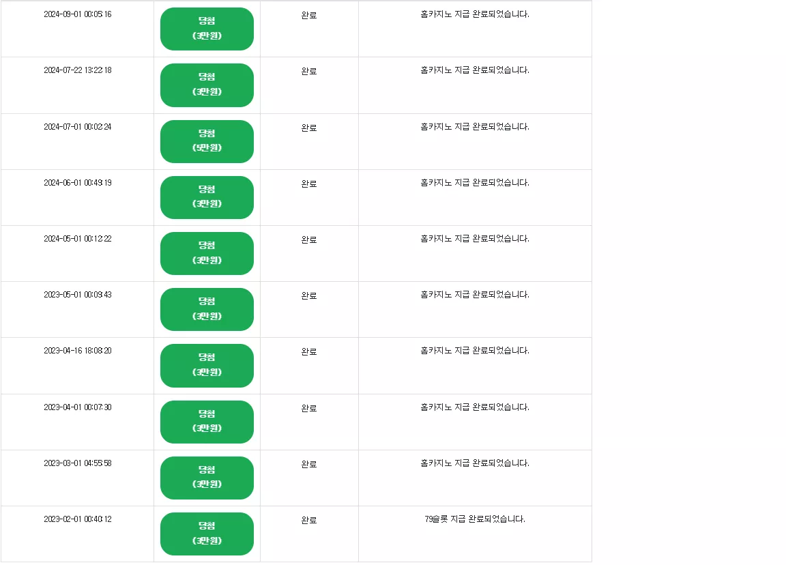Click the 당첨 button for 2023-05-01 entry

click(207, 309)
